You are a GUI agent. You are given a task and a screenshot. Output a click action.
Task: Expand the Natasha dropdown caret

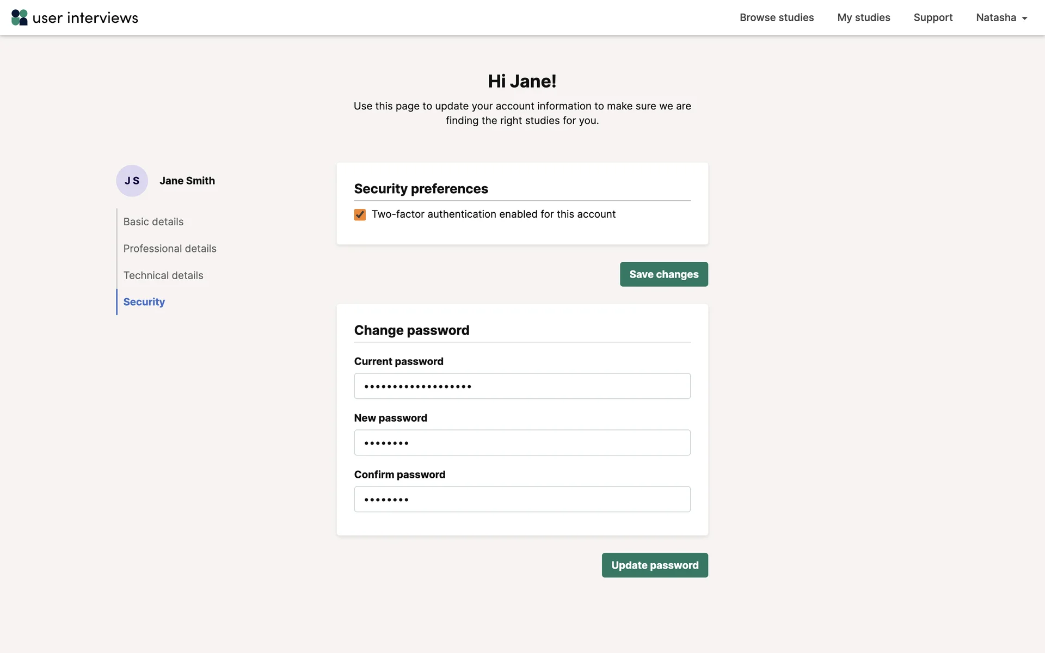click(1024, 19)
